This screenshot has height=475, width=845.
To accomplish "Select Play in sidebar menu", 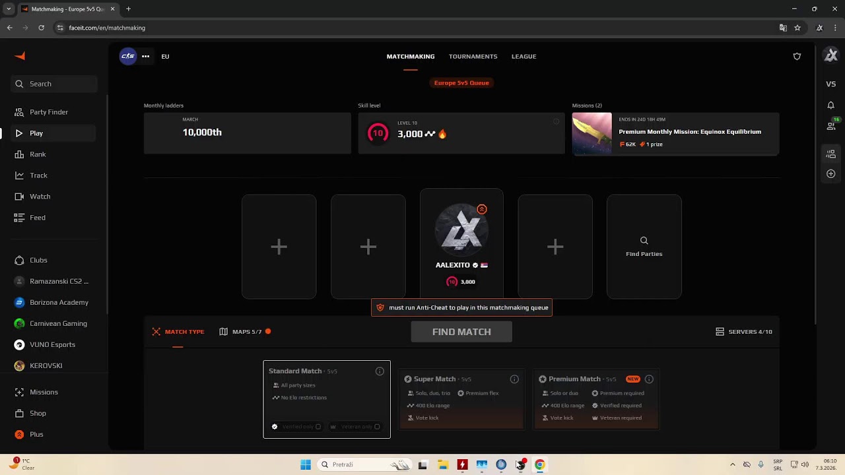I will (x=54, y=133).
